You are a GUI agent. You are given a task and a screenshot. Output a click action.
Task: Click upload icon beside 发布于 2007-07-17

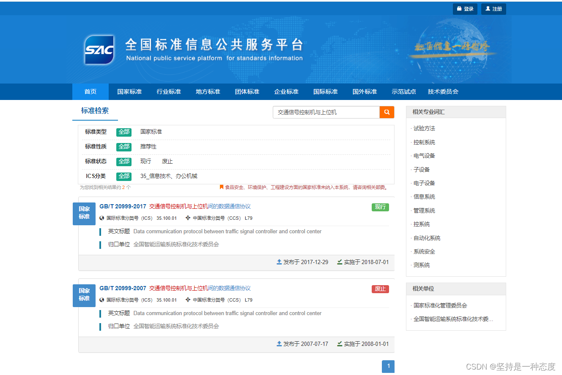click(x=279, y=344)
